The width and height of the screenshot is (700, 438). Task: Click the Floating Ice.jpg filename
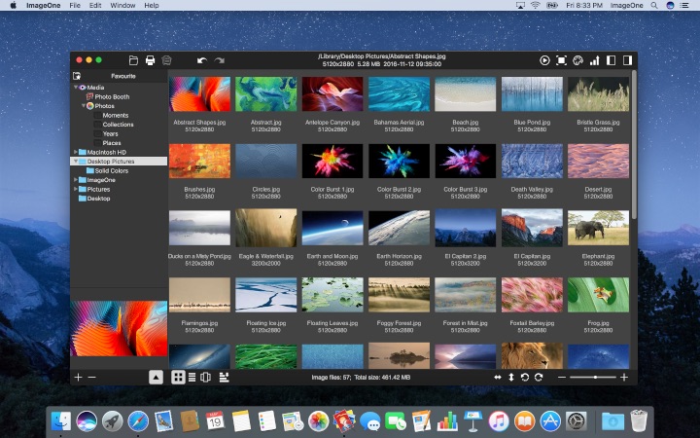(x=266, y=323)
